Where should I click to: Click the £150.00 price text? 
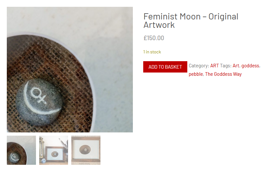point(154,38)
